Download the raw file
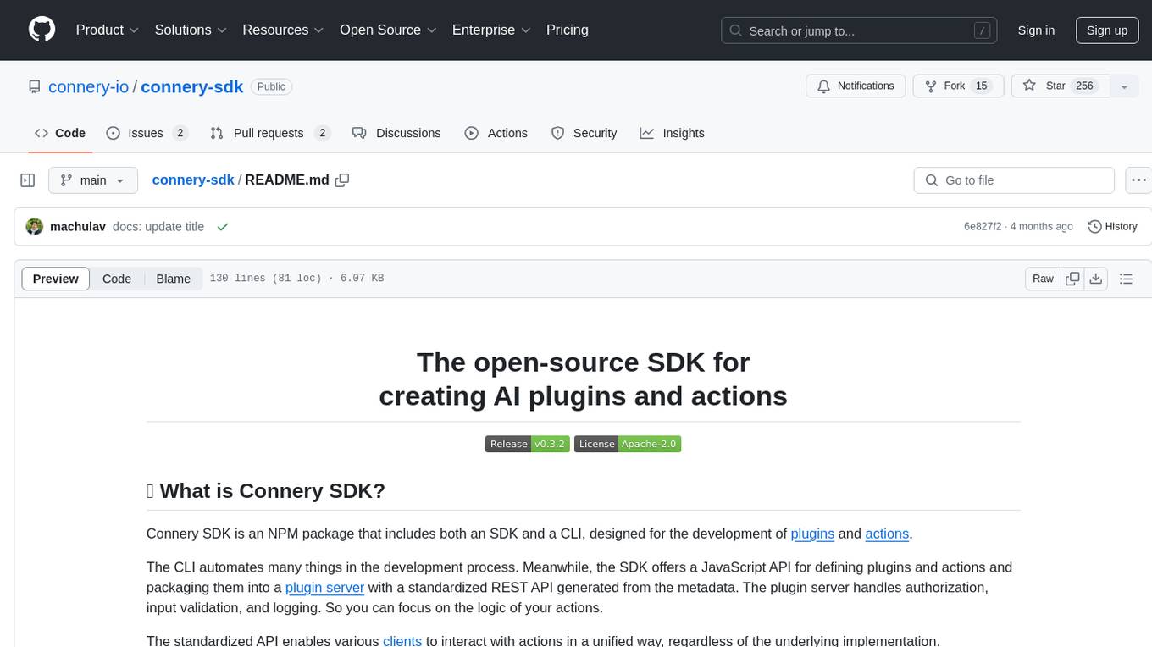Image resolution: width=1152 pixels, height=647 pixels. click(x=1096, y=279)
